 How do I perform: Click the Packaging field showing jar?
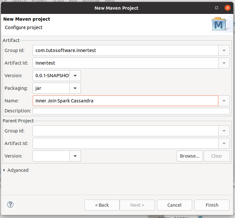click(51, 88)
